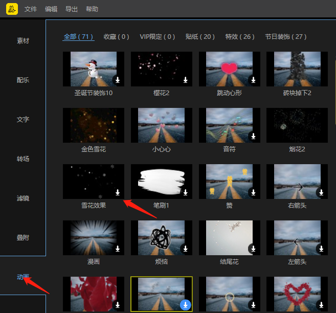Viewport: 336px width, 313px height.
Task: Select 滤镜 filters in sidebar
Action: click(23, 198)
